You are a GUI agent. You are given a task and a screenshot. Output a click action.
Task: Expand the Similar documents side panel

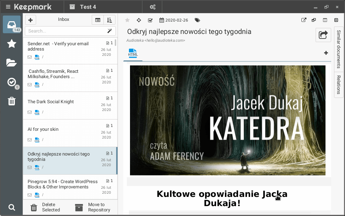click(x=339, y=49)
